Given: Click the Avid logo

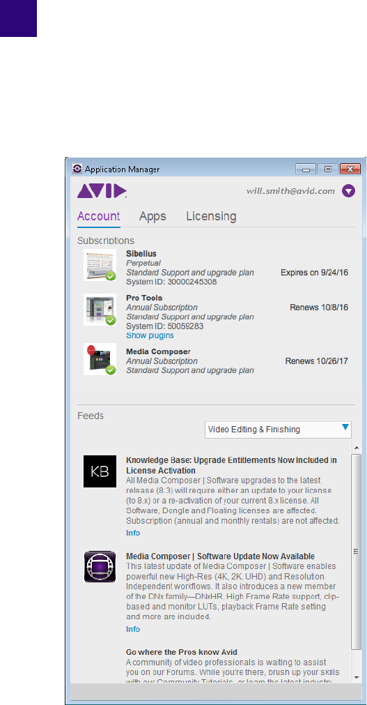Looking at the screenshot, I should 102,190.
